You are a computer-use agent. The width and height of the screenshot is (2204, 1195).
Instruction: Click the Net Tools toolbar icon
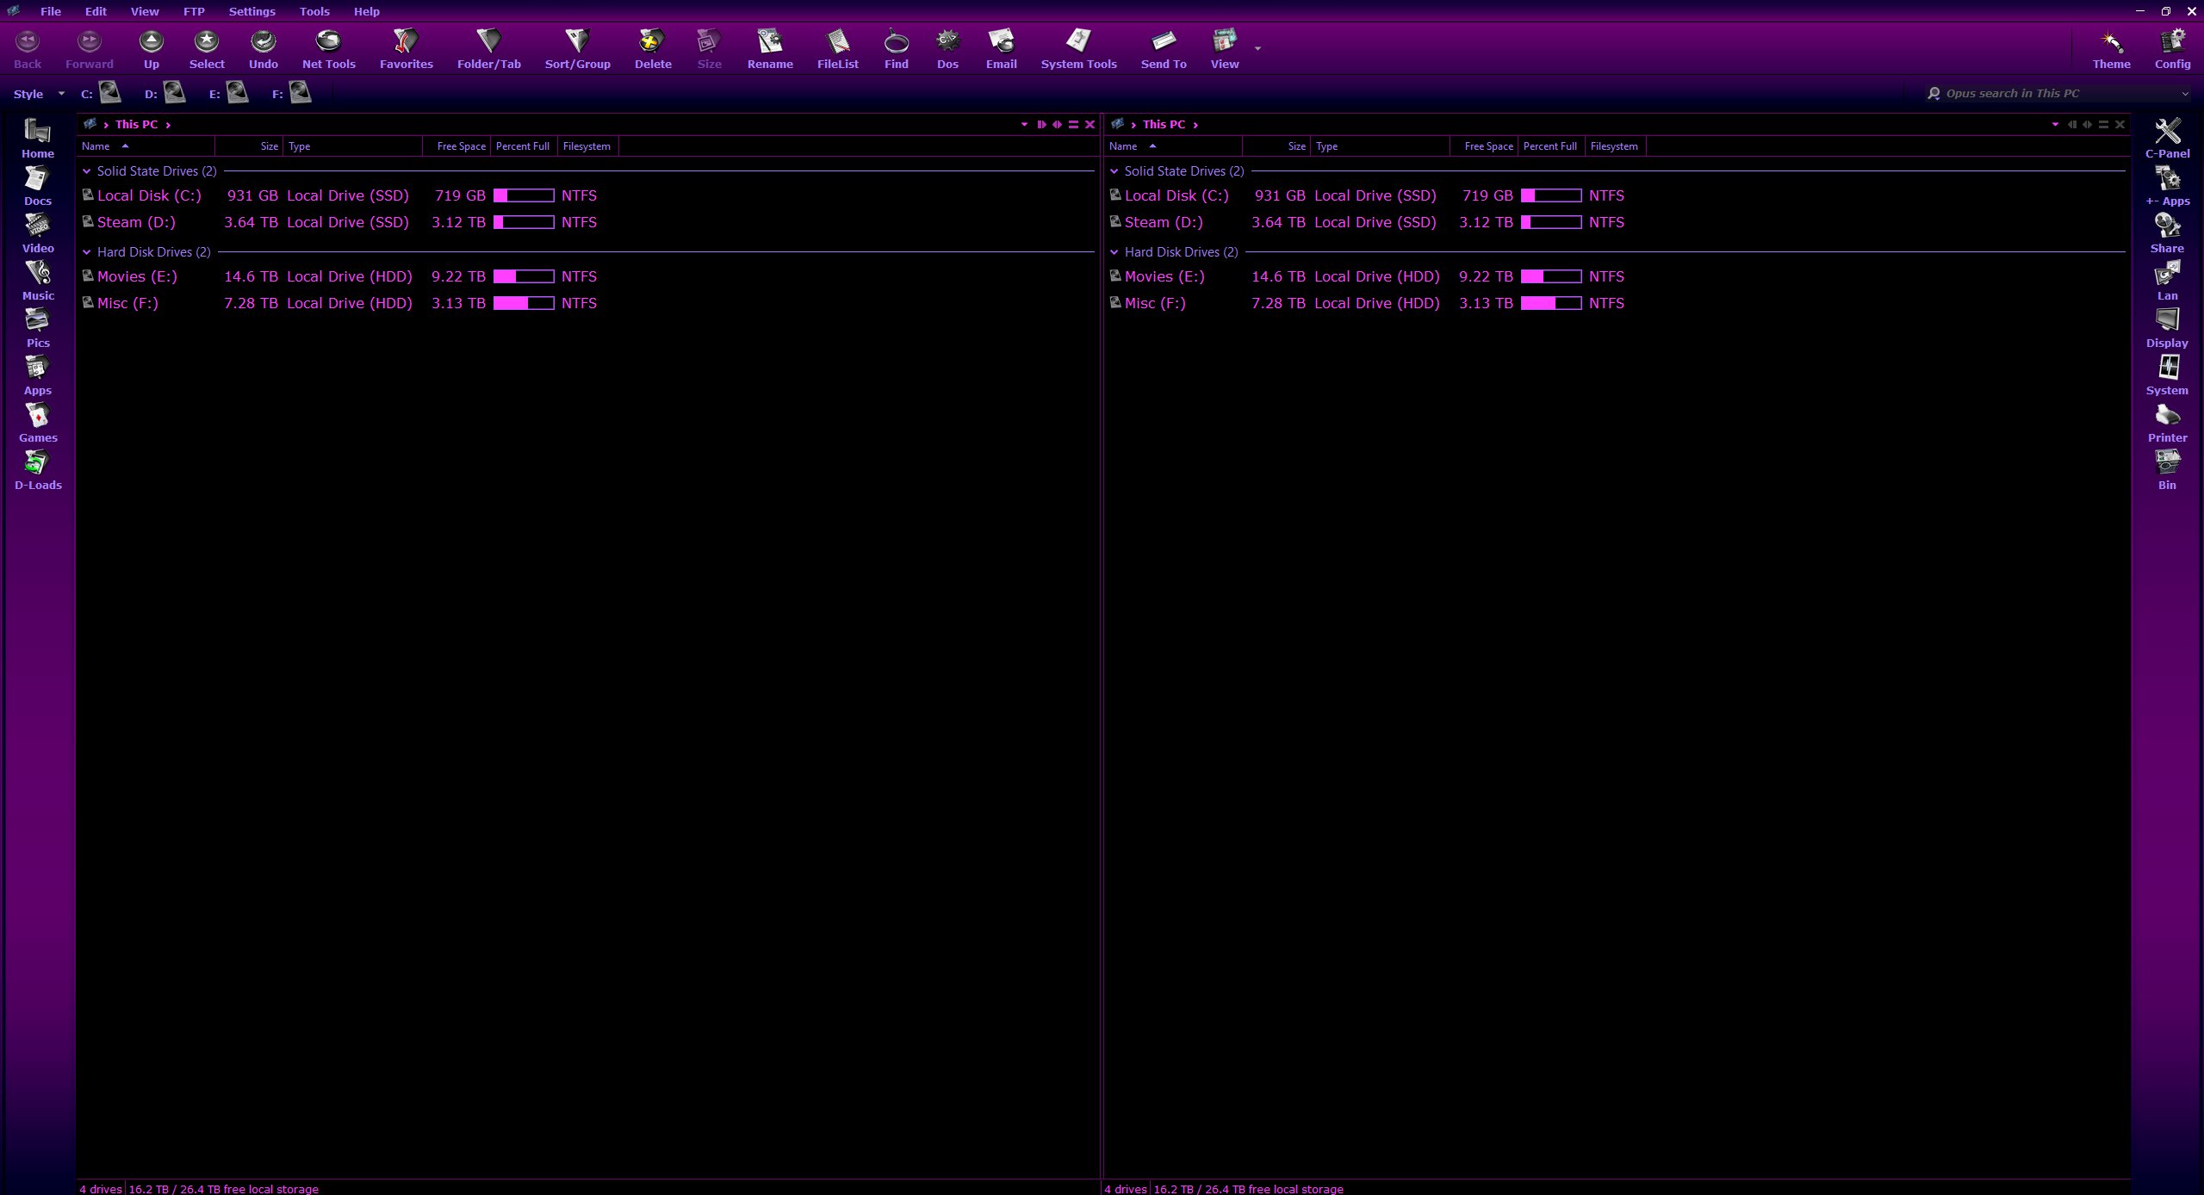pos(328,41)
